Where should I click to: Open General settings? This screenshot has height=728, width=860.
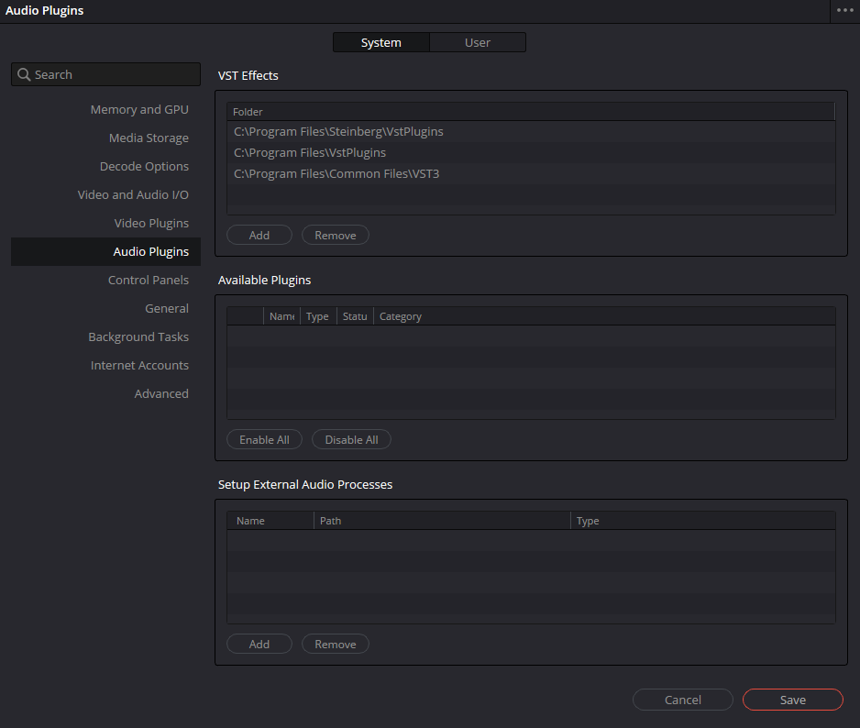click(167, 309)
